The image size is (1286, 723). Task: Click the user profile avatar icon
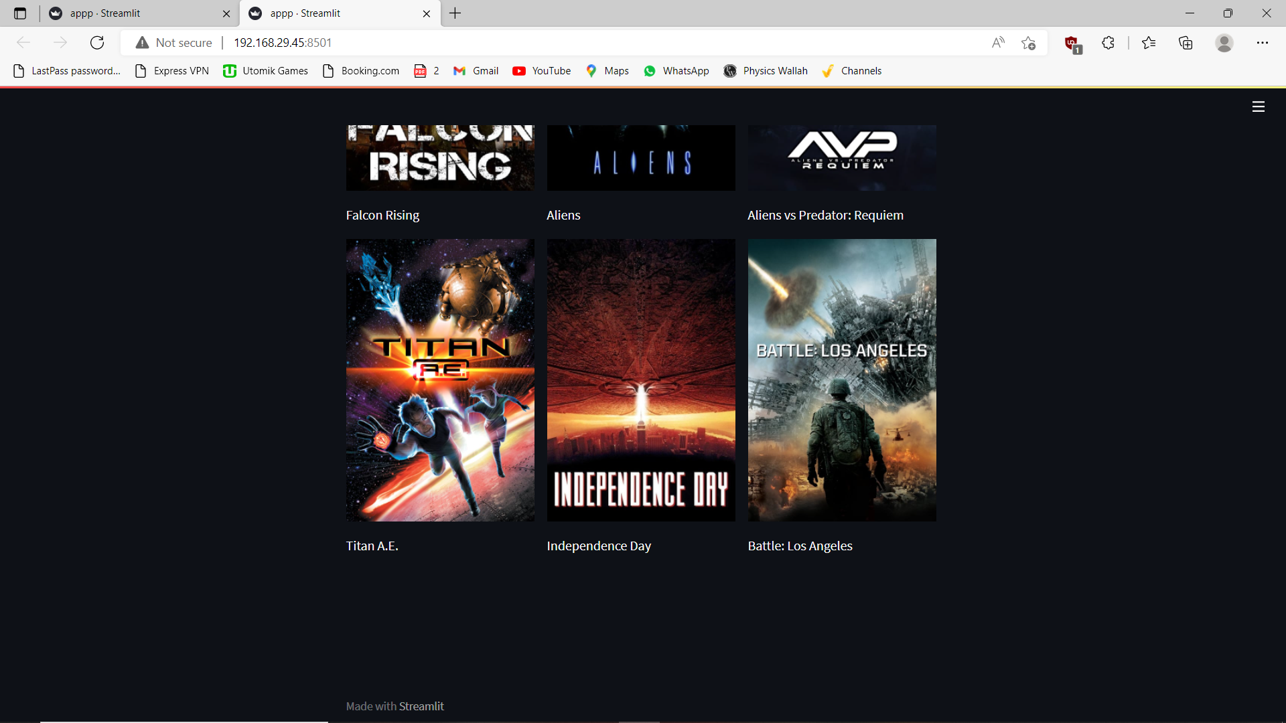pos(1224,43)
